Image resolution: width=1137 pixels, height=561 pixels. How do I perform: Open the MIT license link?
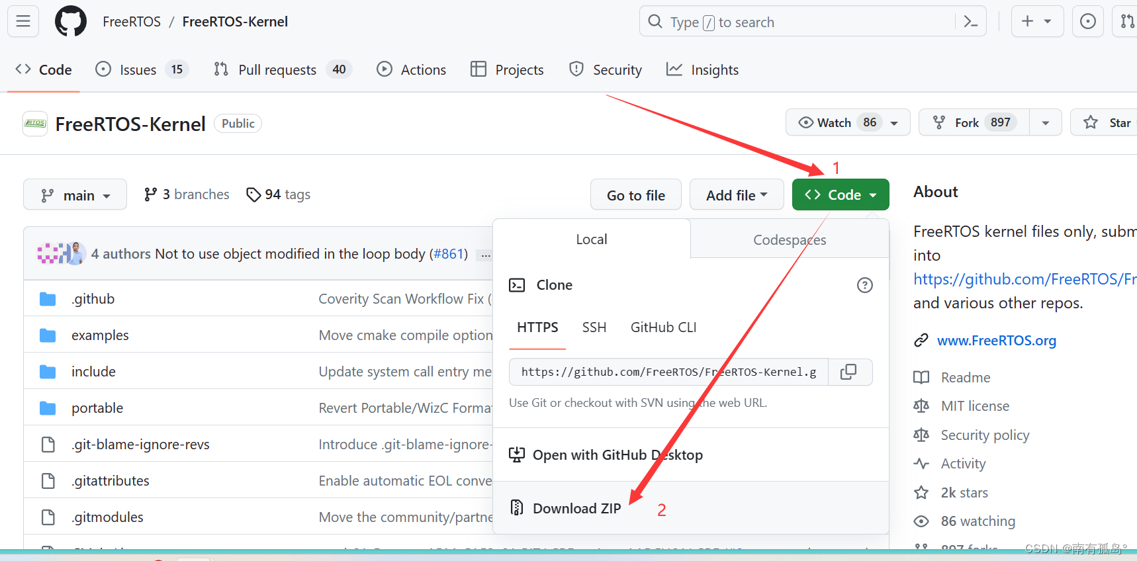point(975,406)
